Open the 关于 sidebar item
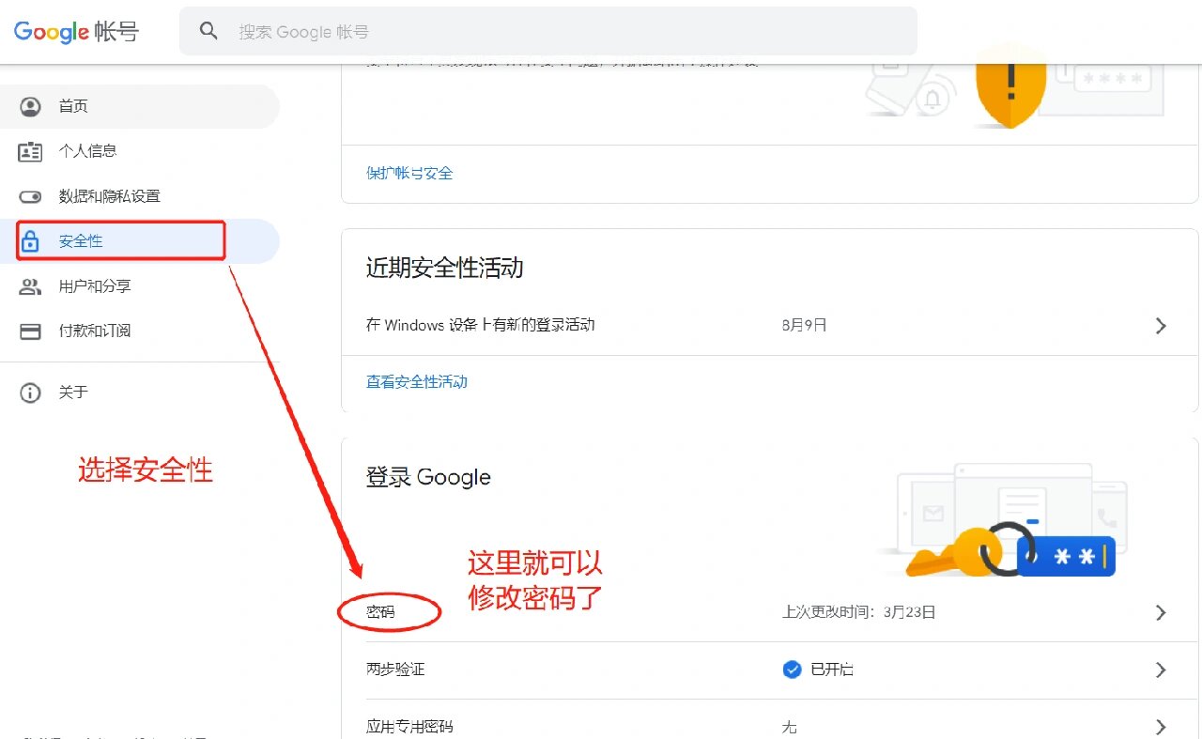1202x739 pixels. tap(140, 393)
